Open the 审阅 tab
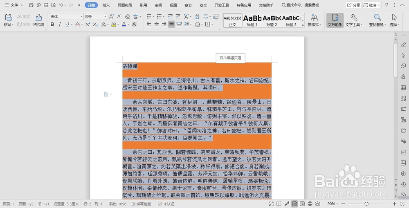 coord(158,5)
